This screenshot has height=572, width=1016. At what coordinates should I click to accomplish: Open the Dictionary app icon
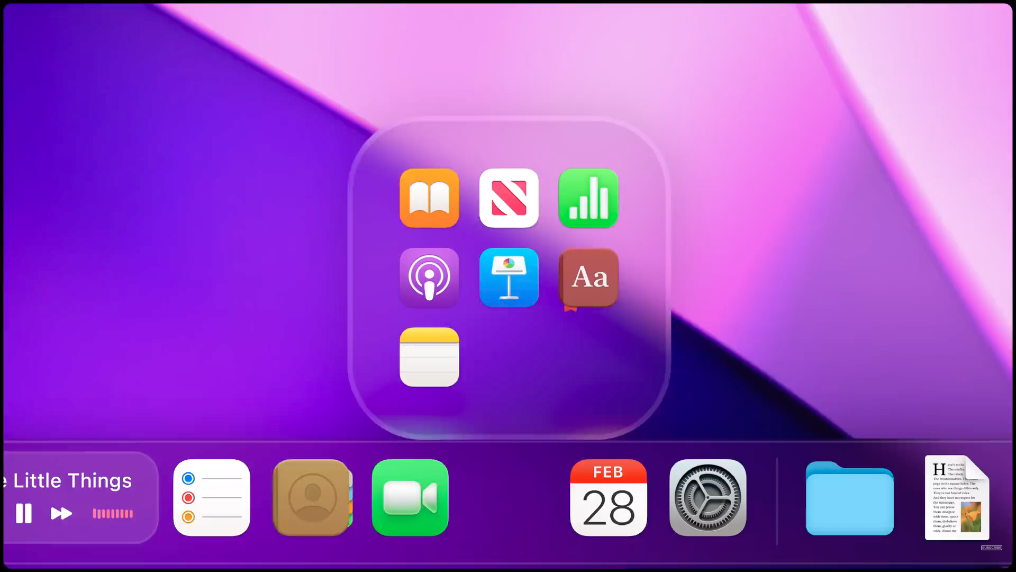[588, 278]
